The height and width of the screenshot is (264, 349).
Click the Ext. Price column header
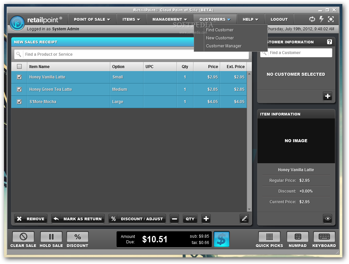click(x=233, y=66)
